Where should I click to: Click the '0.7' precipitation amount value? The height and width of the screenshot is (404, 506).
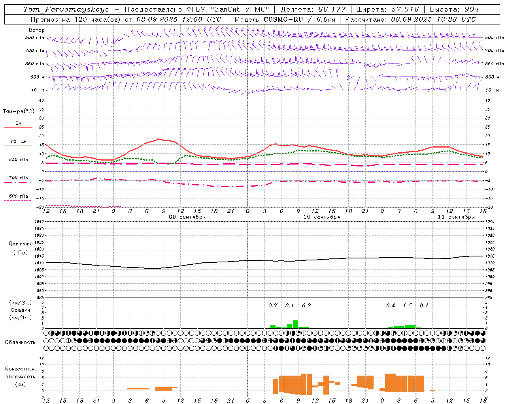[x=273, y=305]
